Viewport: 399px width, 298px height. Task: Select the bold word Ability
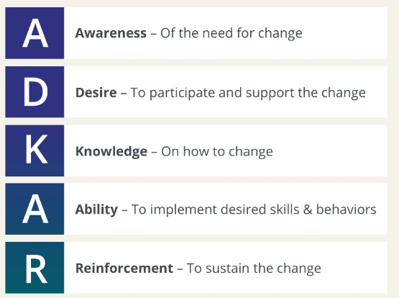coord(96,209)
